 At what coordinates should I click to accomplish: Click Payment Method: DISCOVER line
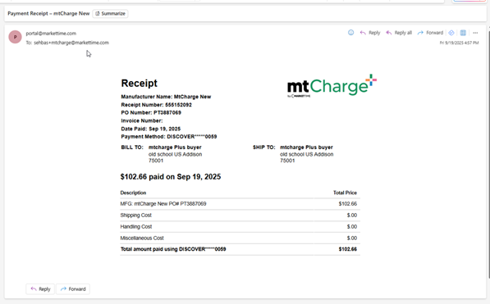pos(169,137)
